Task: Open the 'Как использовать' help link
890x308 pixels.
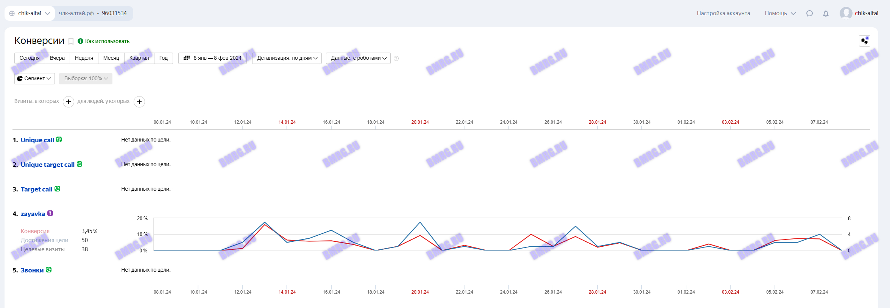Action: click(x=107, y=41)
